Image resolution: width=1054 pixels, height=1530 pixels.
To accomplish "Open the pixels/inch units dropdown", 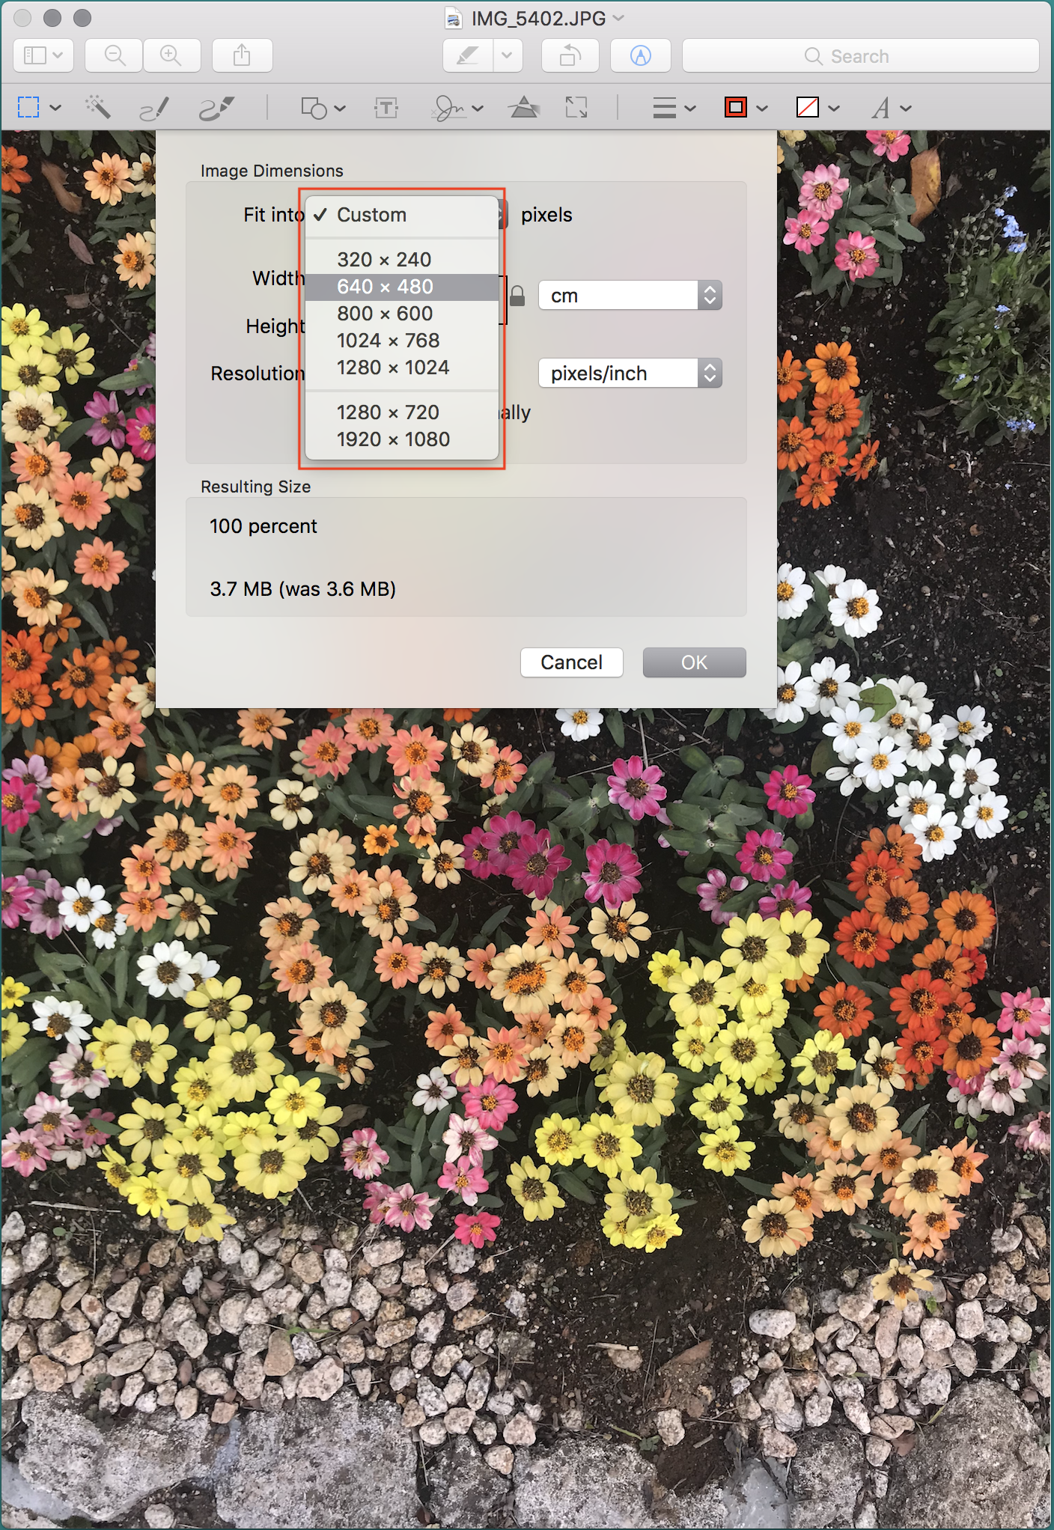I will pos(630,373).
